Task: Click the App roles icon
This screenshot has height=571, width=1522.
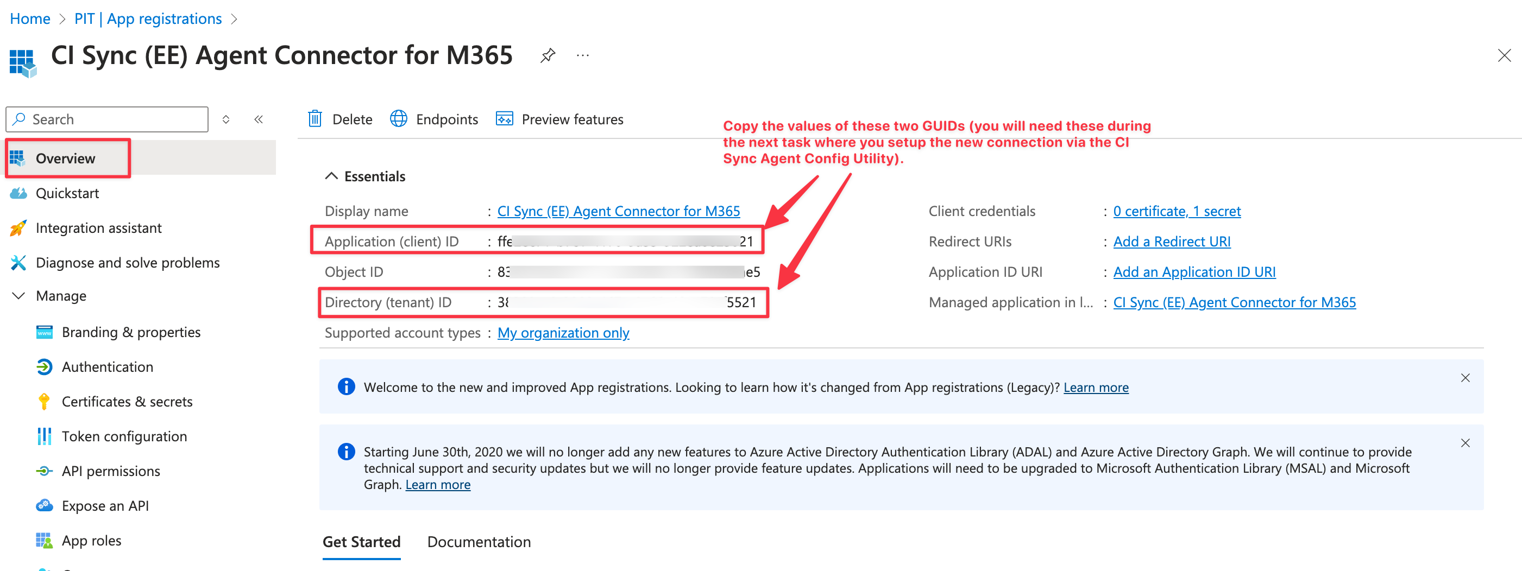Action: pos(45,540)
